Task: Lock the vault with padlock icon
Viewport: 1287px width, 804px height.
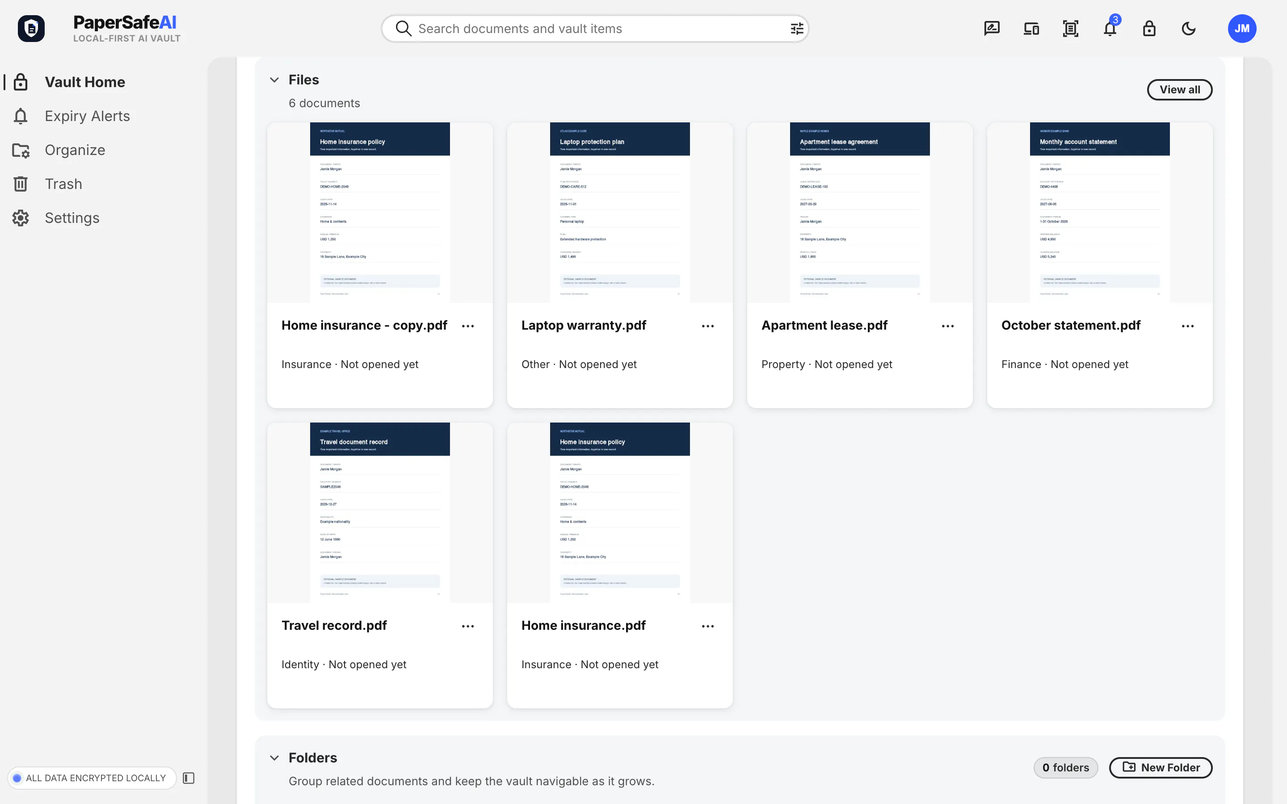Action: coord(1149,29)
